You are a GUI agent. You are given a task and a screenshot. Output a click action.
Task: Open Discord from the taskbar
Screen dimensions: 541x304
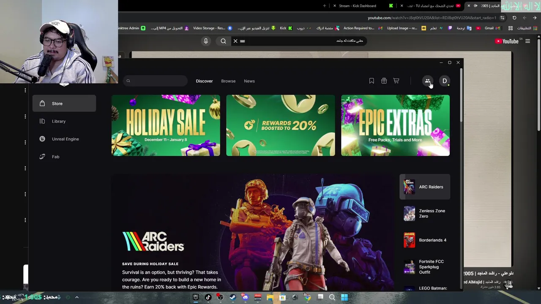coord(245,297)
